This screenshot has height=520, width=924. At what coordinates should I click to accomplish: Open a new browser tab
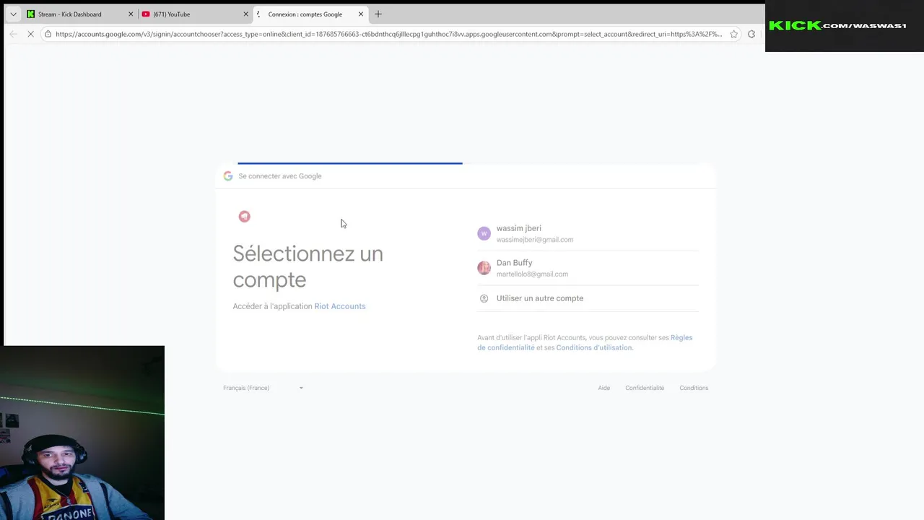pyautogui.click(x=378, y=14)
